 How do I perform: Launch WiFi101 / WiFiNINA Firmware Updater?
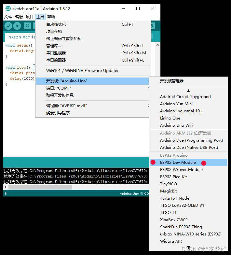tap(93, 71)
